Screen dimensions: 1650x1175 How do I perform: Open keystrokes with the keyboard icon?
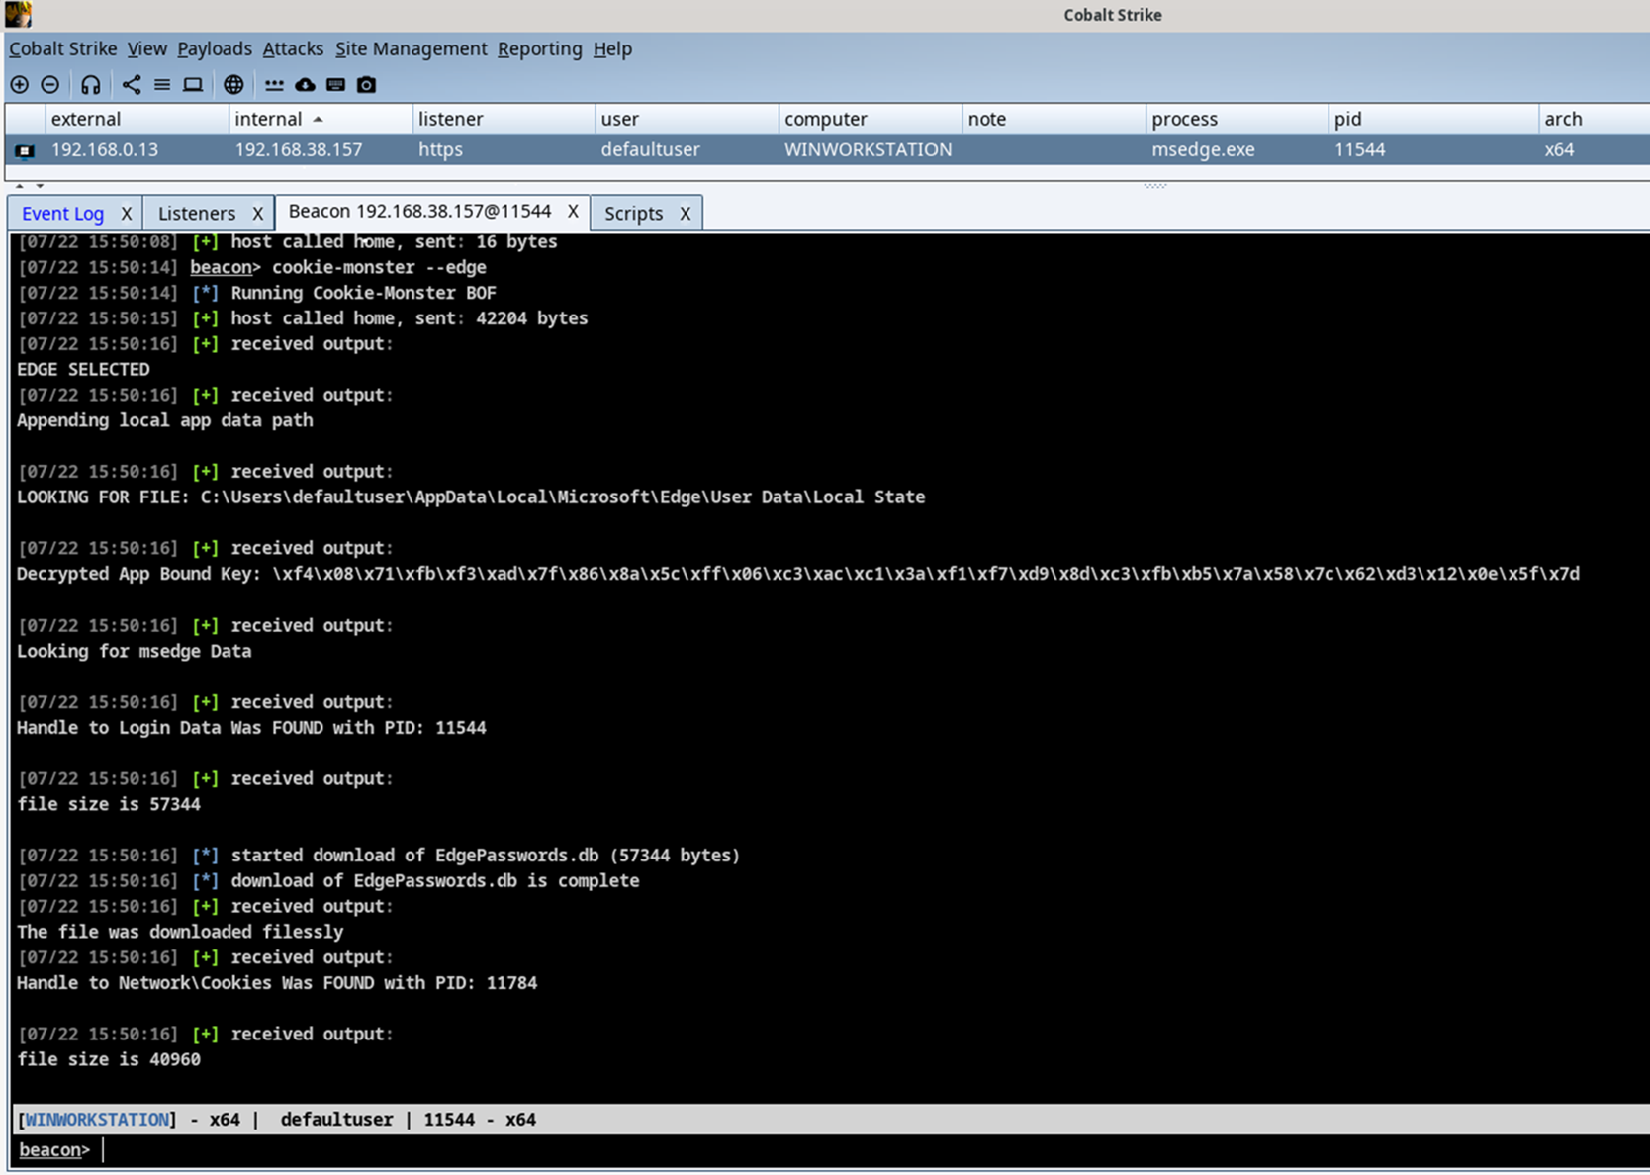[x=335, y=85]
